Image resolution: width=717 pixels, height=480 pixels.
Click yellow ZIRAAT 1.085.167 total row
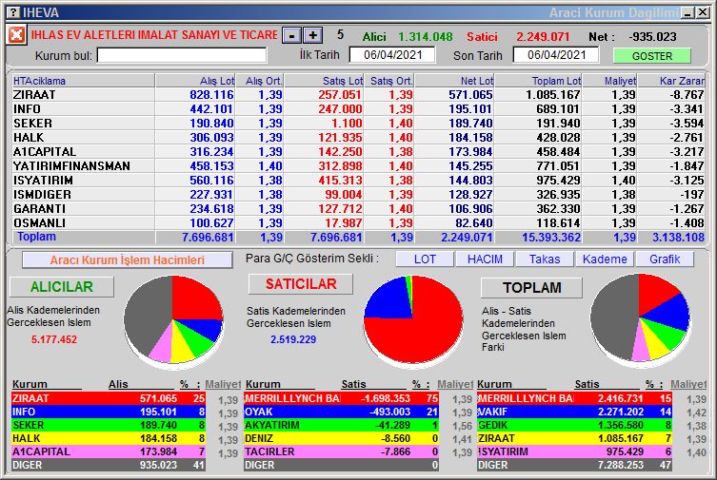click(574, 438)
